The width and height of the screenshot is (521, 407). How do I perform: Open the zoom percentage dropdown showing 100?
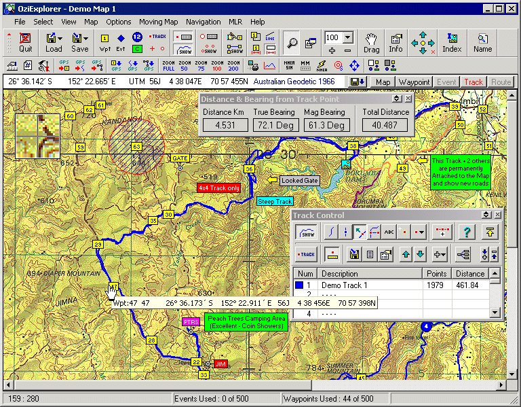coord(347,37)
